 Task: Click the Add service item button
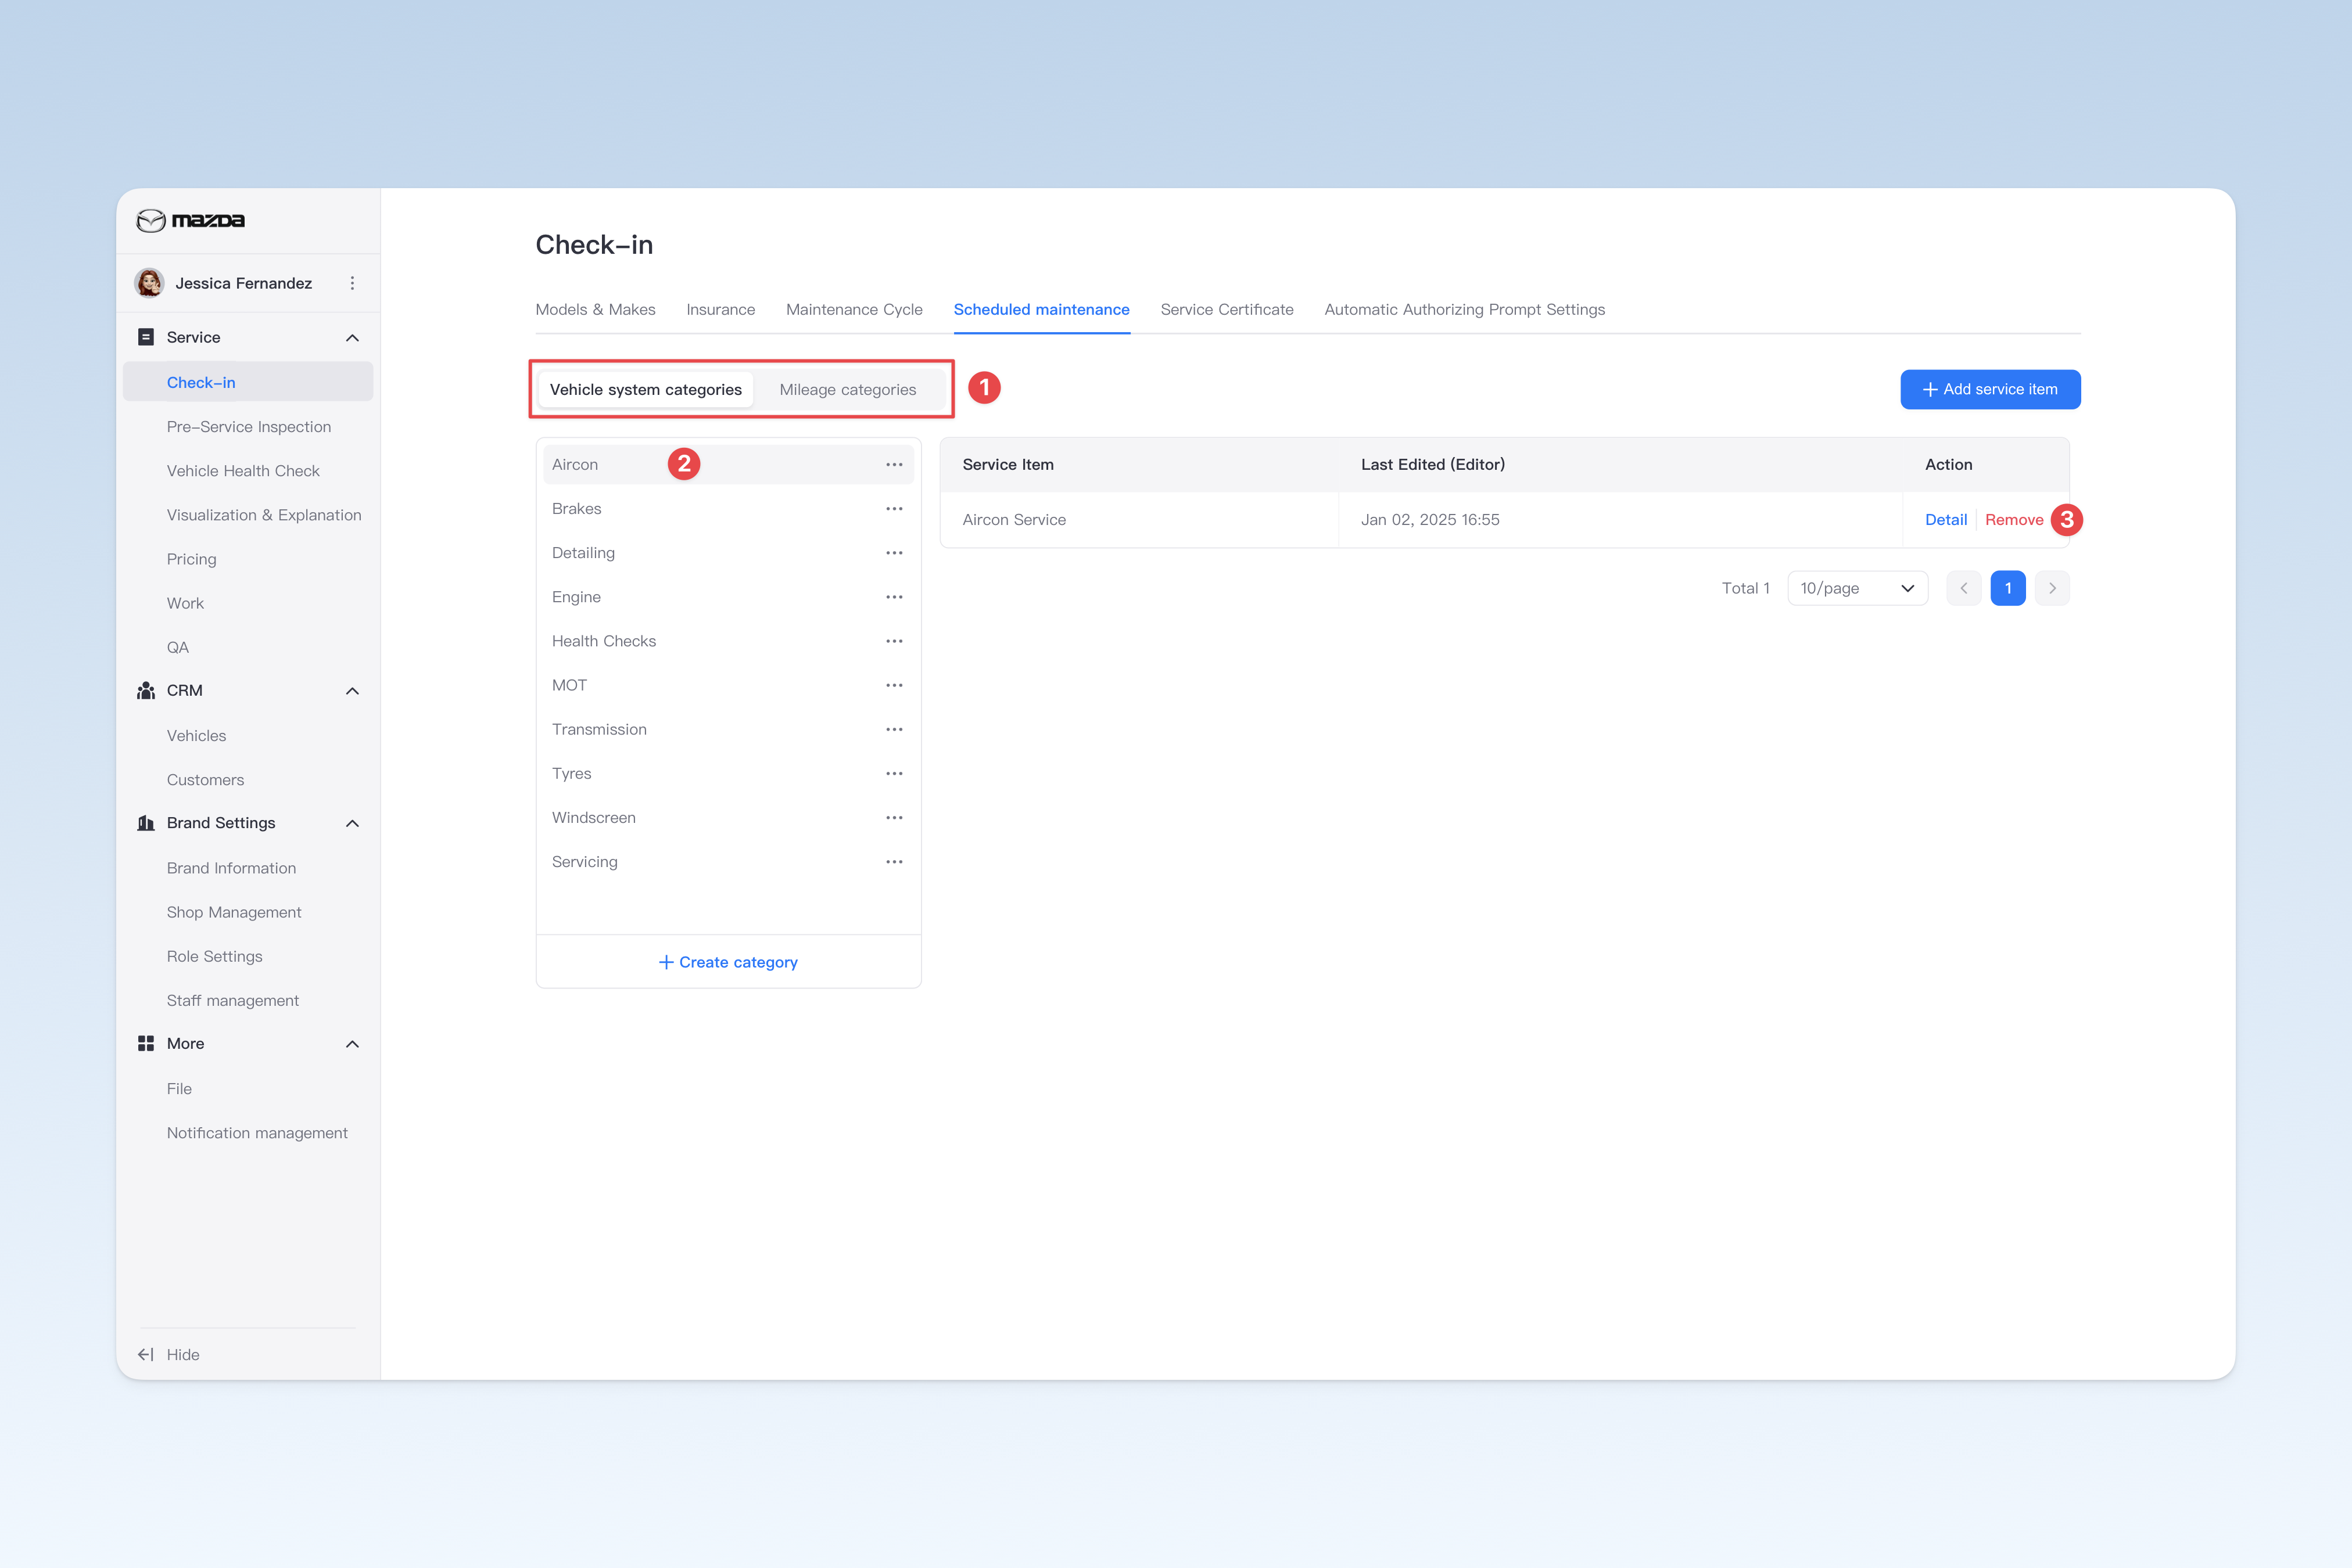coord(1991,389)
